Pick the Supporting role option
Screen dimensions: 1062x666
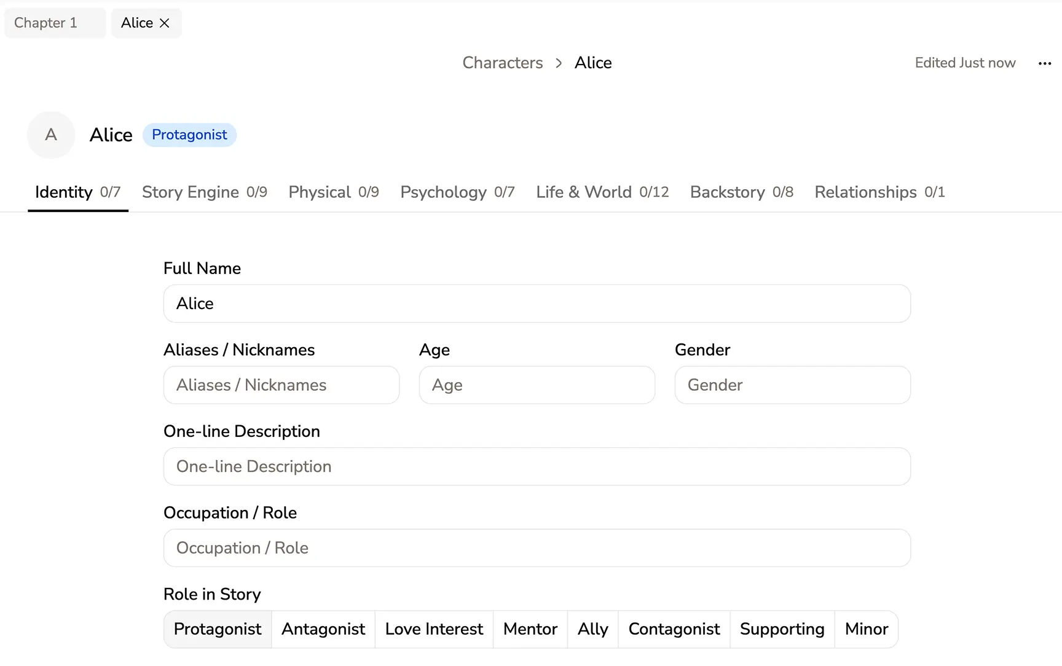click(782, 629)
